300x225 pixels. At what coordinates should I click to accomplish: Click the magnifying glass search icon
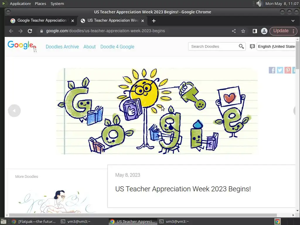pyautogui.click(x=241, y=47)
